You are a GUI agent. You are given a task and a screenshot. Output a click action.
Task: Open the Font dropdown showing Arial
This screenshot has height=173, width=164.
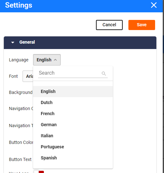tap(28, 76)
